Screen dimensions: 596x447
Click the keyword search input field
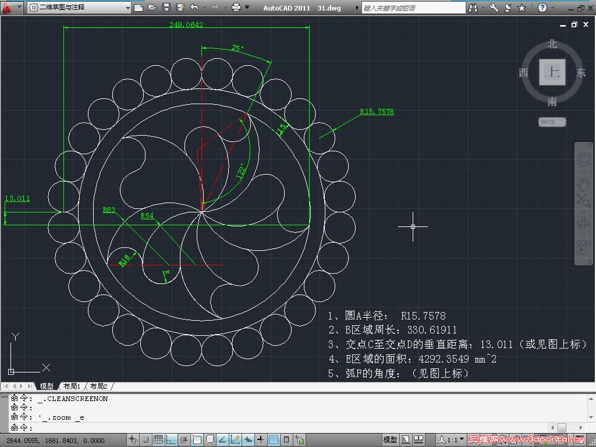click(414, 8)
